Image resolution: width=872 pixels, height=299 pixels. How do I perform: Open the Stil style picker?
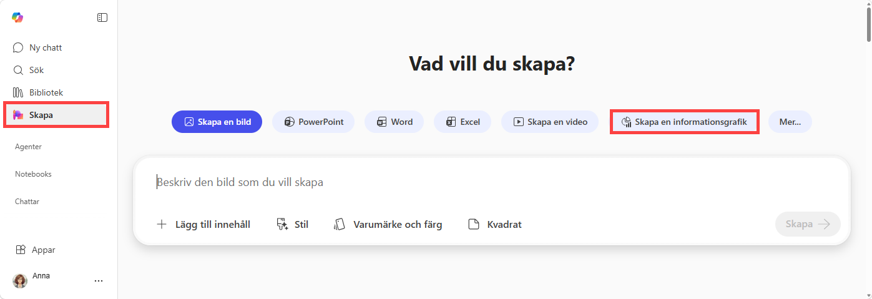[x=292, y=224]
